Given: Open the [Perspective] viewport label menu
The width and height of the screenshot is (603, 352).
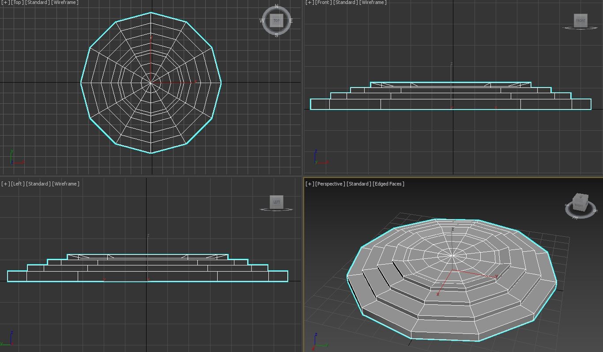Looking at the screenshot, I should pyautogui.click(x=330, y=184).
